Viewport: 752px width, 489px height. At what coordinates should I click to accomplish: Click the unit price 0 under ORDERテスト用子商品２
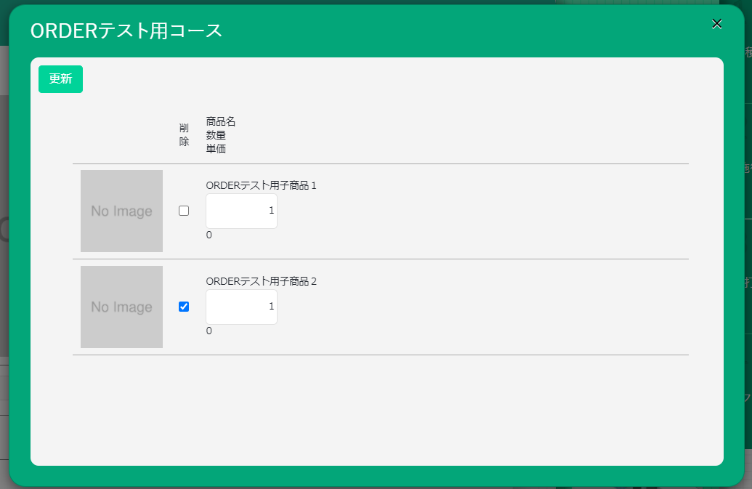coord(209,331)
